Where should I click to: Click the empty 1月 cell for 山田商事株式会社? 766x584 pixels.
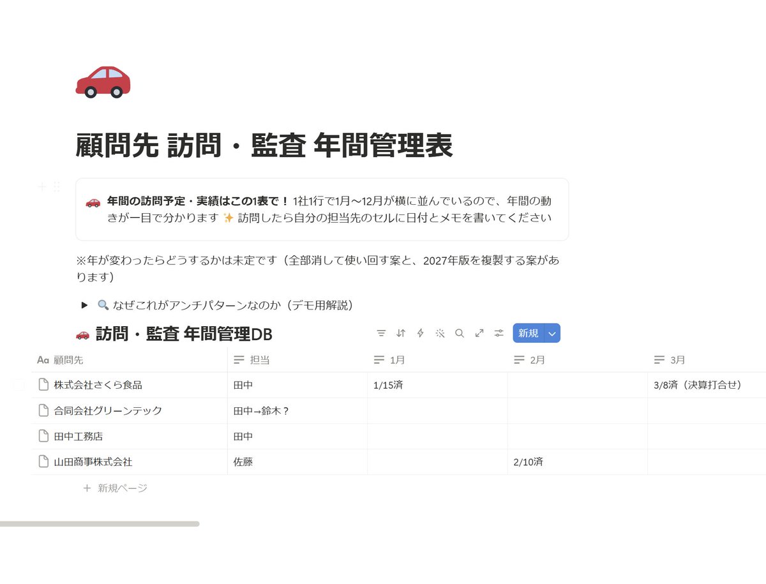coord(437,461)
